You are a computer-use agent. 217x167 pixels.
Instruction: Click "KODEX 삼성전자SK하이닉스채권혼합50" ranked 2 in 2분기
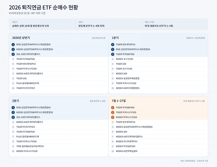35,112
